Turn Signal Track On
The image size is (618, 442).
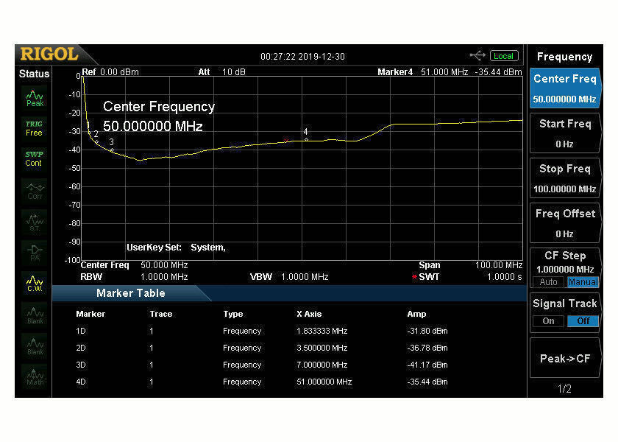pos(548,321)
